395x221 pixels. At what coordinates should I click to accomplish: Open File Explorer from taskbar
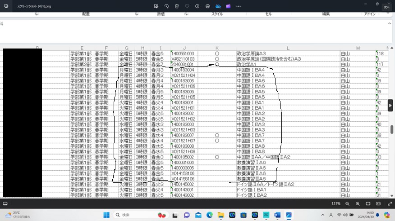(x=221, y=215)
